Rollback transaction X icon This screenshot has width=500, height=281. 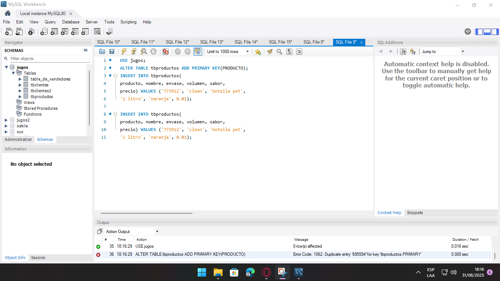(188, 52)
